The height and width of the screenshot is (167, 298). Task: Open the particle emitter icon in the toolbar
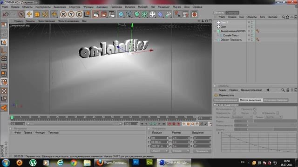click(x=168, y=14)
